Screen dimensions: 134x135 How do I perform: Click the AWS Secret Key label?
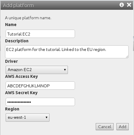(21, 93)
